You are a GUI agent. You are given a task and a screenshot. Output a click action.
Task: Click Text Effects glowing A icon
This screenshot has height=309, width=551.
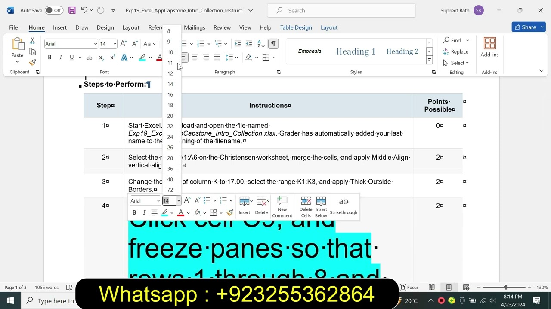coord(124,58)
